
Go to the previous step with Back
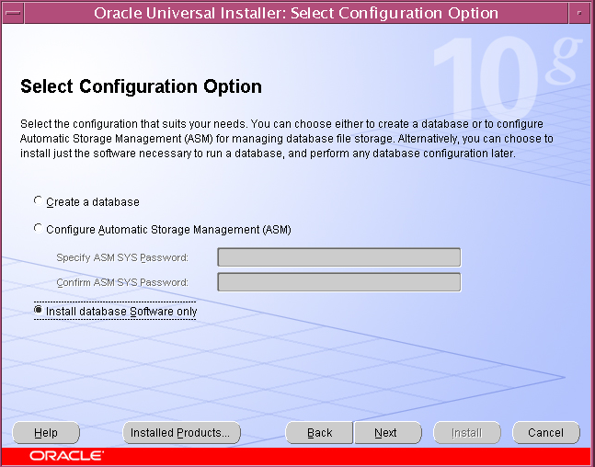pyautogui.click(x=319, y=432)
